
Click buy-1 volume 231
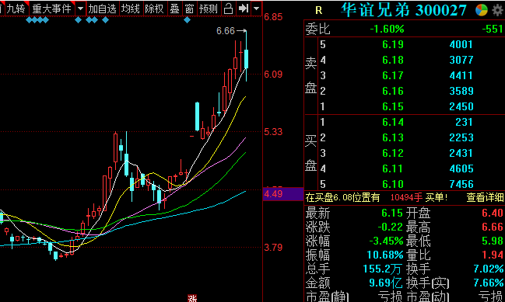pyautogui.click(x=464, y=122)
